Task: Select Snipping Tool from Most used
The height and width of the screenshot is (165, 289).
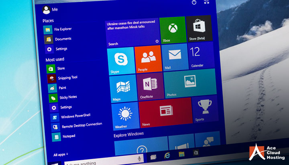Action: click(67, 78)
